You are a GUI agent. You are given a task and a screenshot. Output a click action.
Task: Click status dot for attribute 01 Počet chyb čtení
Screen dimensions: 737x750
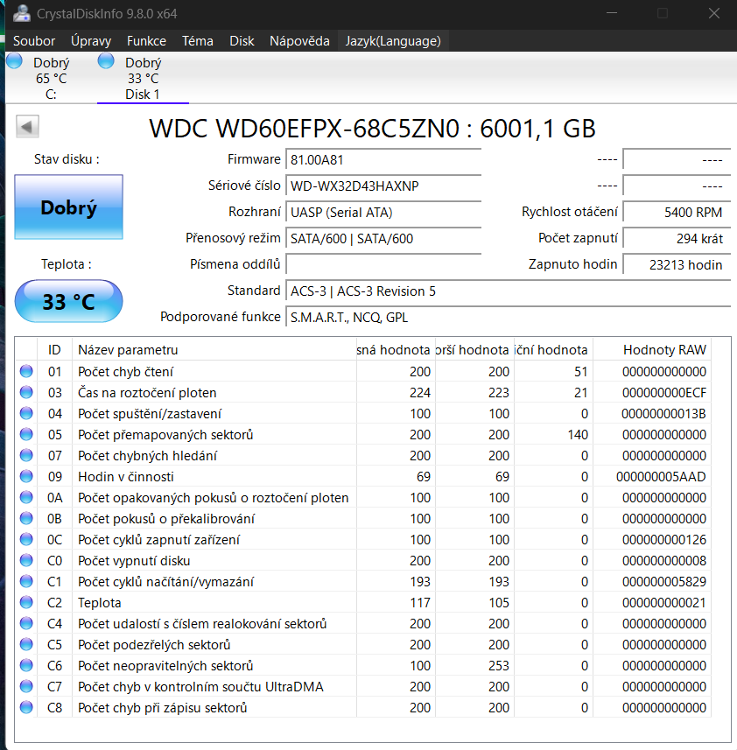26,371
